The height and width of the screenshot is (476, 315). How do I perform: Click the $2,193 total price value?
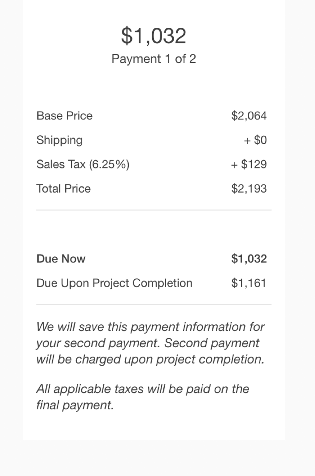click(x=248, y=189)
